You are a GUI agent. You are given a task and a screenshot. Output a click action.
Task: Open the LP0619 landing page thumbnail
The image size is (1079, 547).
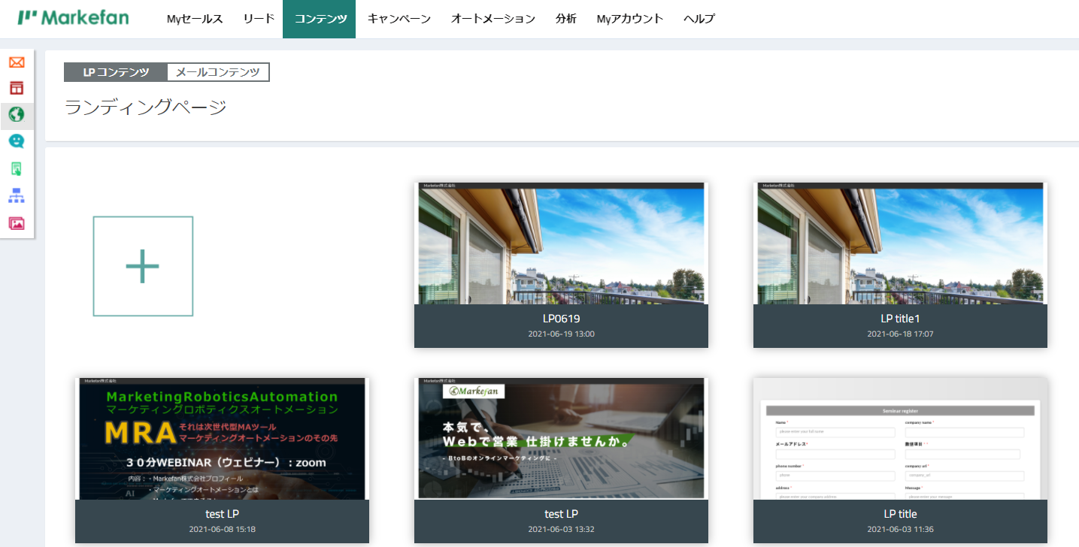561,243
